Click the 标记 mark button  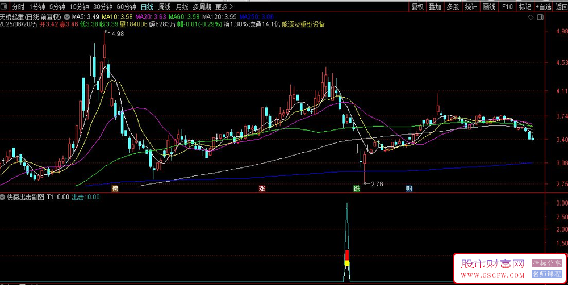point(525,6)
